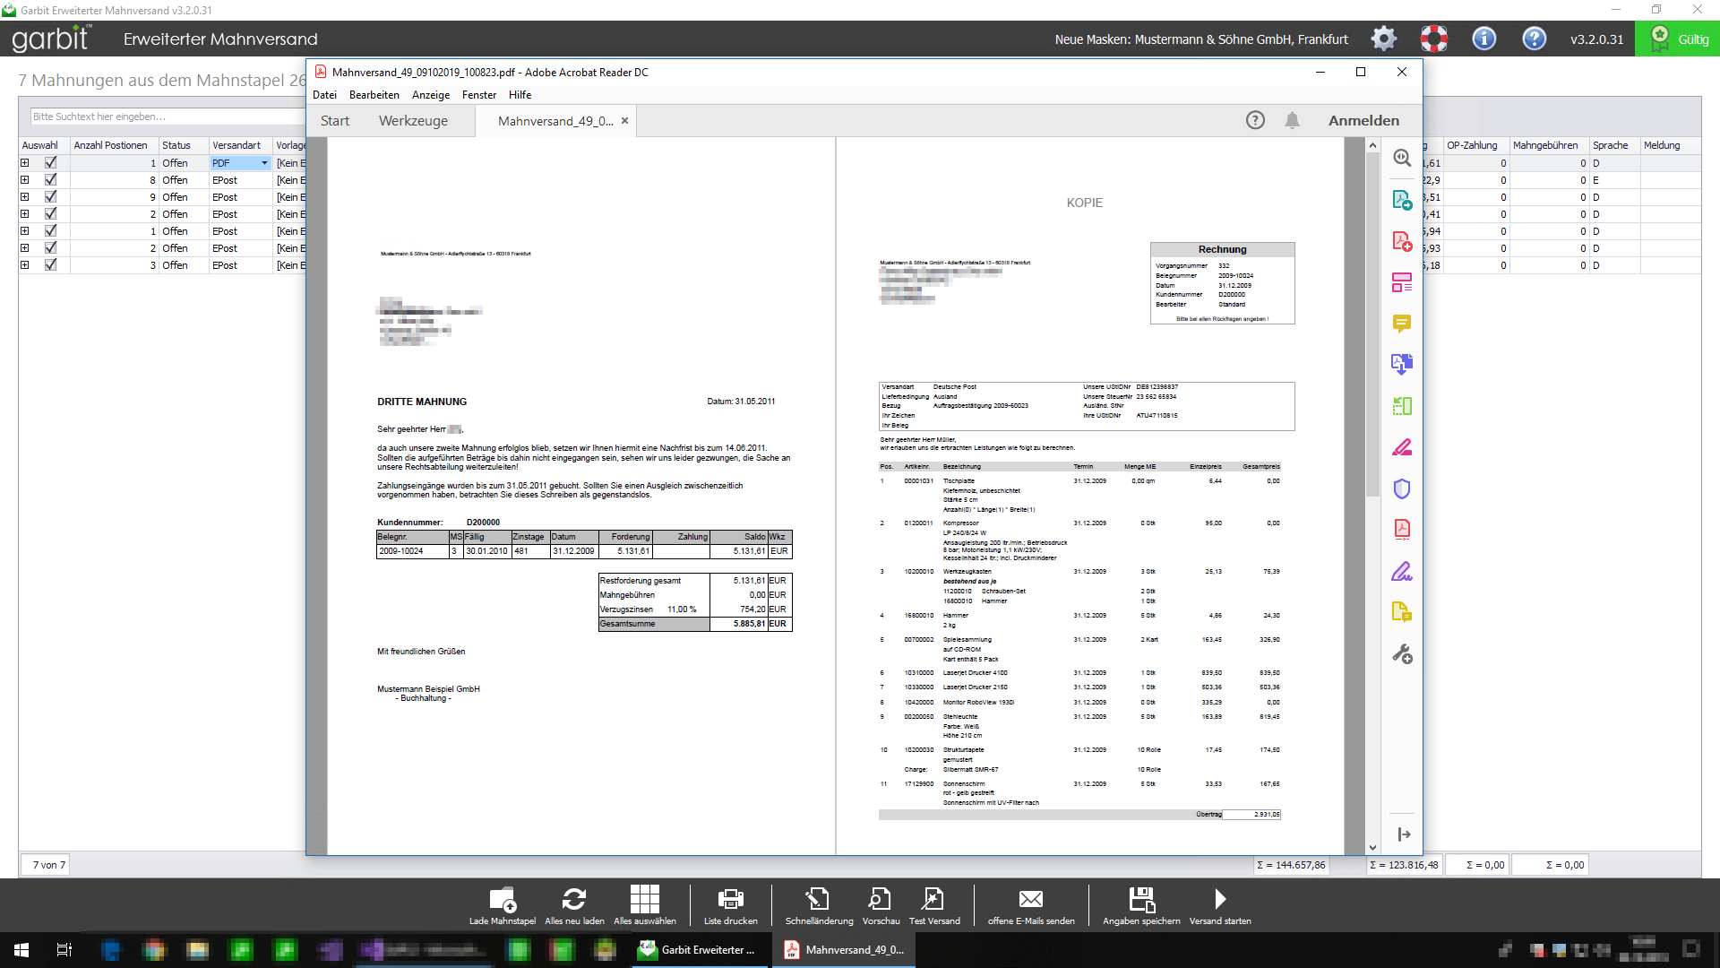The width and height of the screenshot is (1720, 968).
Task: Open the Bearbeiten menu
Action: click(374, 95)
